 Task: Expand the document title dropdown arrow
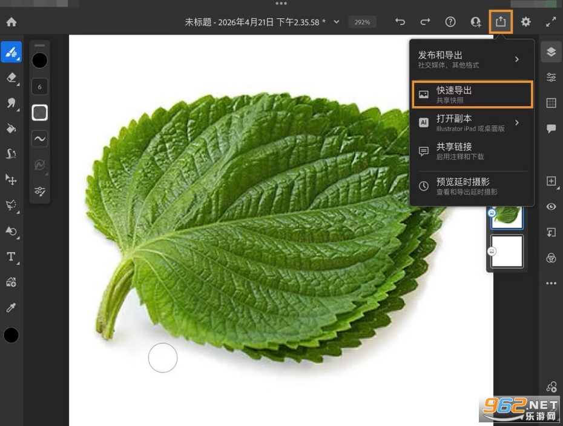(x=337, y=22)
